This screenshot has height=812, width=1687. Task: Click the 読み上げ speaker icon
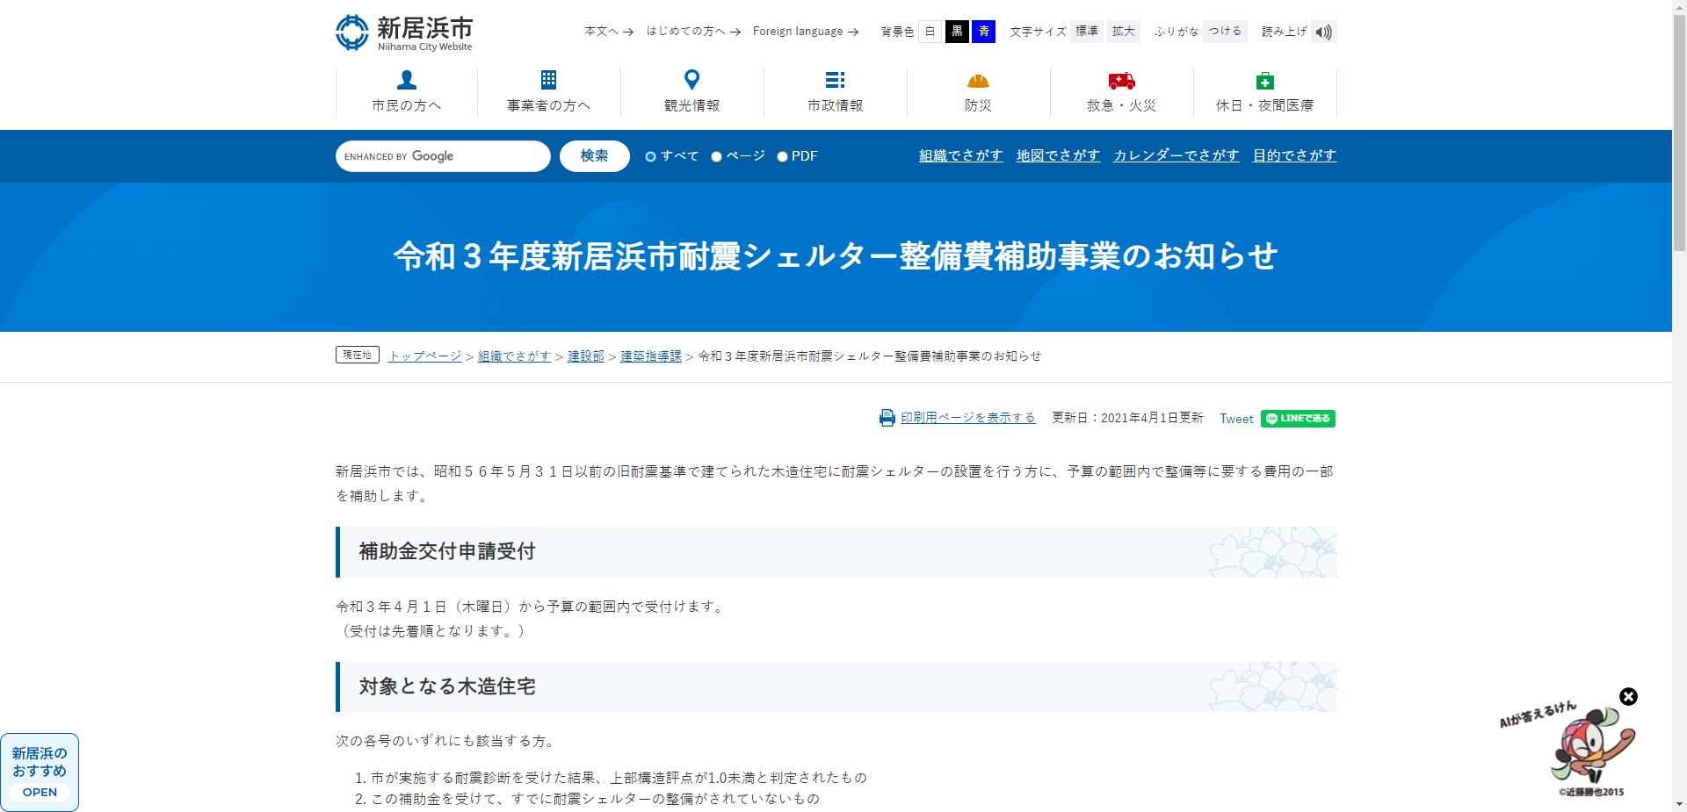1324,31
